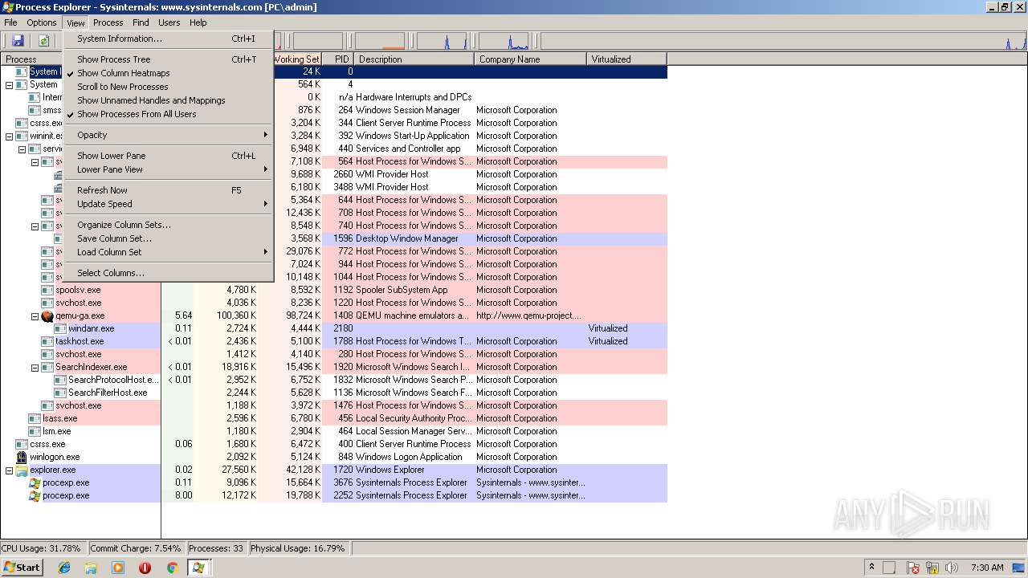The image size is (1028, 578).
Task: Open Internet Explorer from the taskbar
Action: pos(65,568)
